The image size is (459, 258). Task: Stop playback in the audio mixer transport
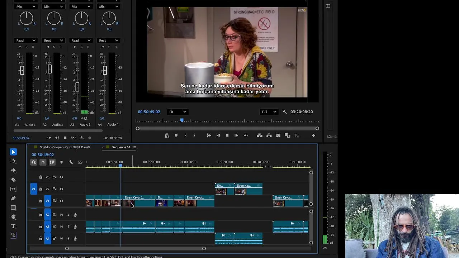pyautogui.click(x=65, y=138)
